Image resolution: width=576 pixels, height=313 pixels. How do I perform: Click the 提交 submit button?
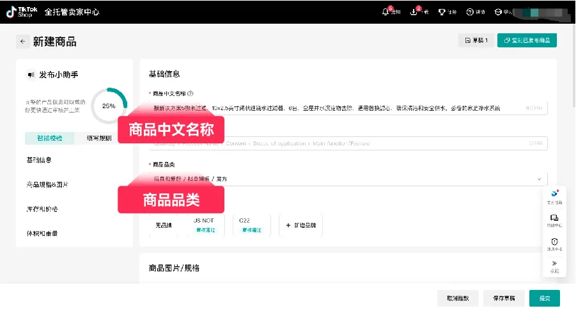point(544,298)
